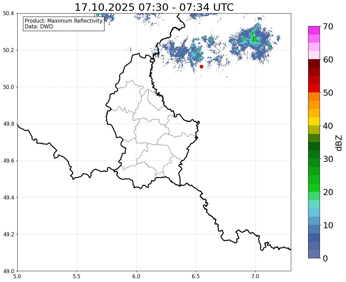Pick the bright magenta top colorbar segment

click(x=314, y=30)
